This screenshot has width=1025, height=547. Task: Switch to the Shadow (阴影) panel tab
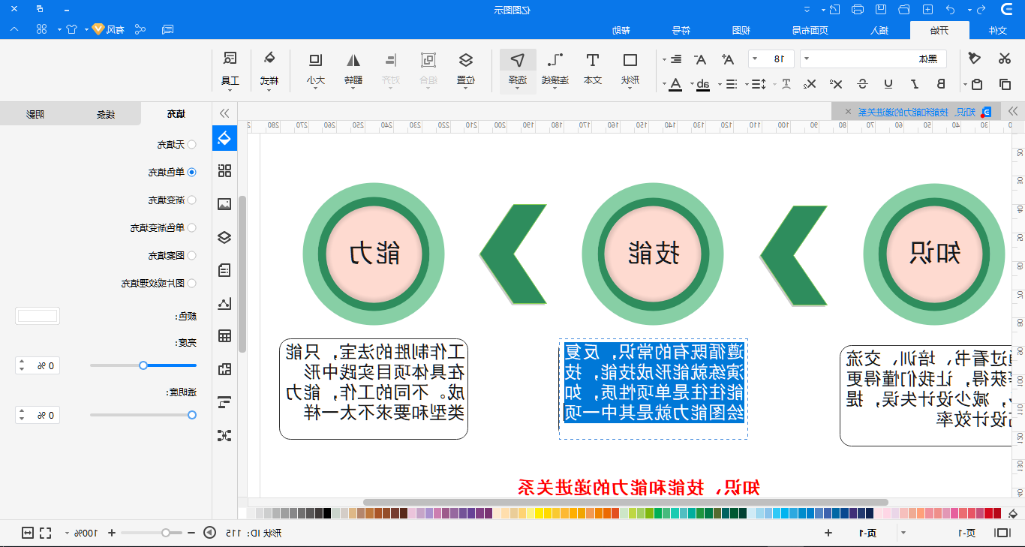coord(35,114)
